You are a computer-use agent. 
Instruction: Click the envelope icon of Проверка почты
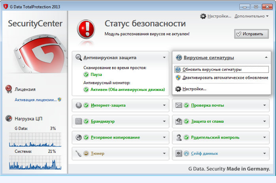178,105
